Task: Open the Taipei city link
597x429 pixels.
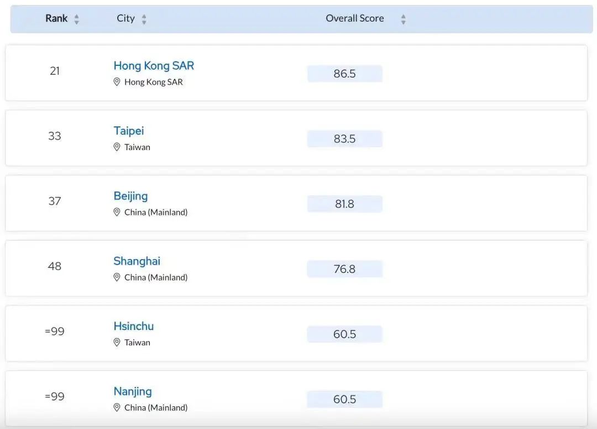Action: (128, 131)
